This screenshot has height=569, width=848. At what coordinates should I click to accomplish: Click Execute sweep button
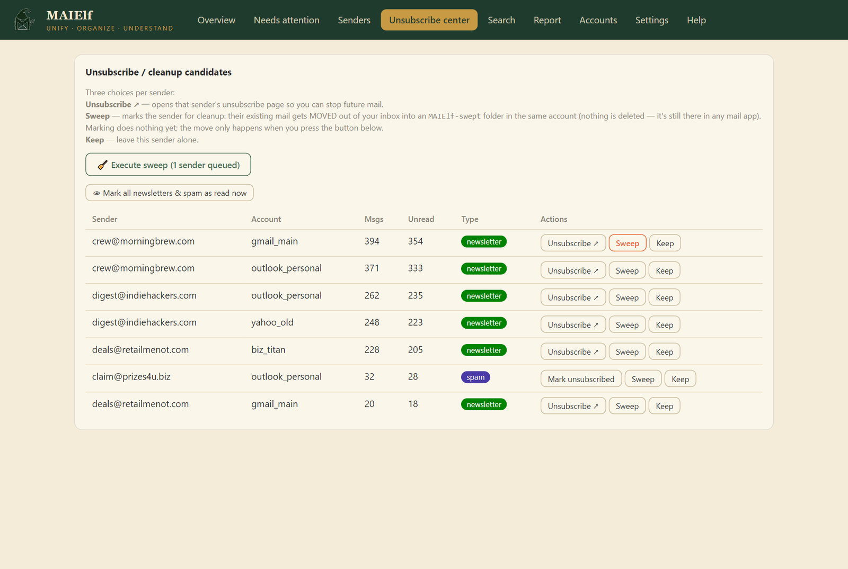(x=168, y=165)
